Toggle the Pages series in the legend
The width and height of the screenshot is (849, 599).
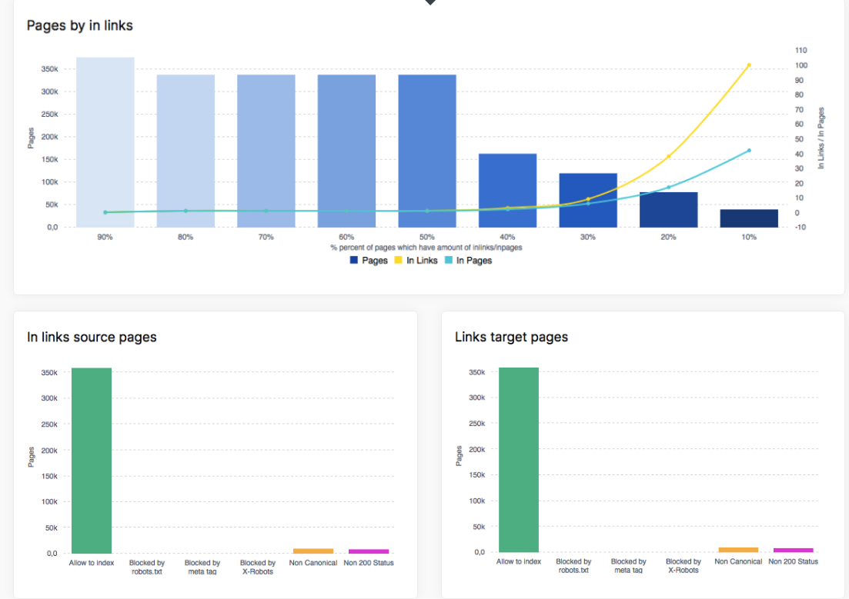point(374,261)
